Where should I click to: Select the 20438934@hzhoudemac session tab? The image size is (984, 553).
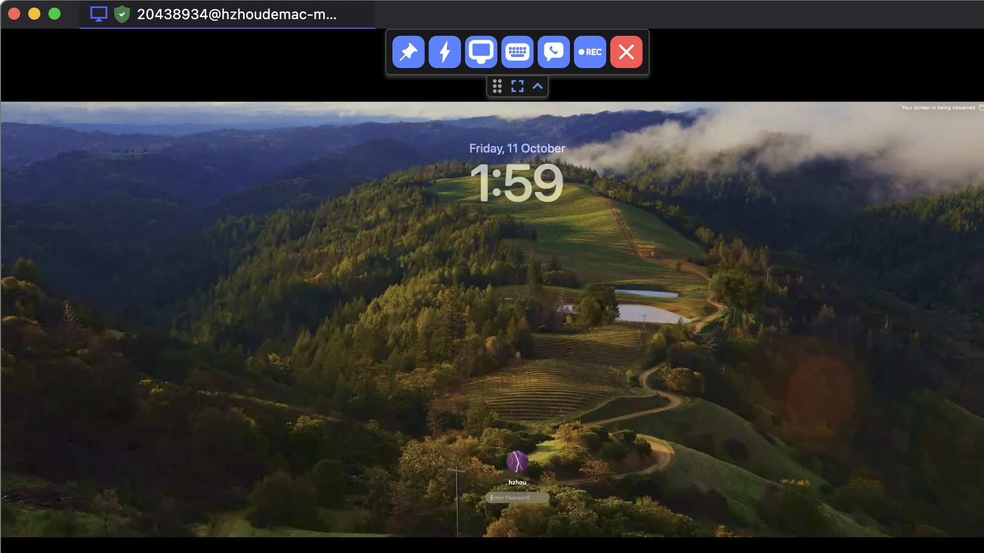237,14
